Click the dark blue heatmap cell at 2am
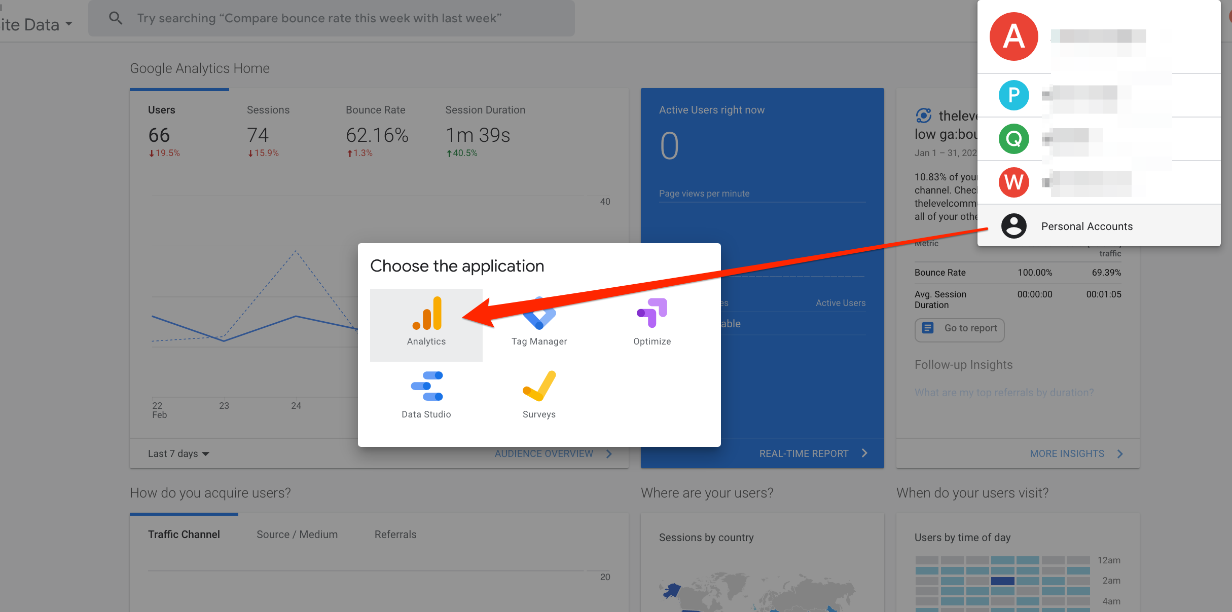The width and height of the screenshot is (1232, 612). point(1002,581)
